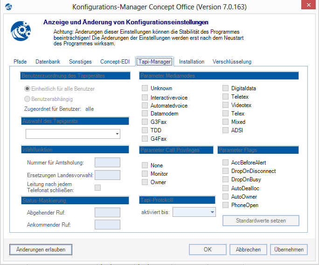This screenshot has height=265, width=319.
Task: Tick the G3Fax checkbox
Action: pyautogui.click(x=145, y=122)
